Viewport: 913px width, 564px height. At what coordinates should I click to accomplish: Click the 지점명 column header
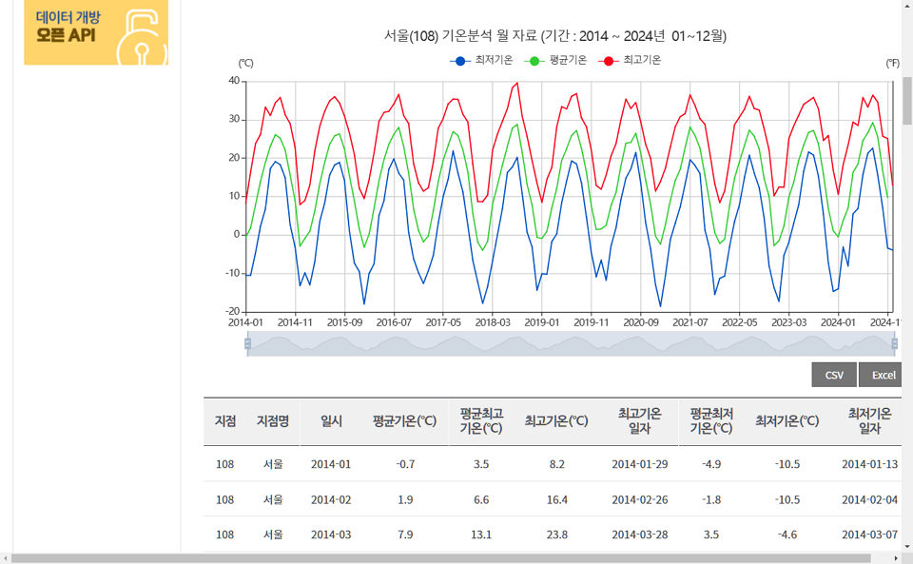tap(273, 421)
